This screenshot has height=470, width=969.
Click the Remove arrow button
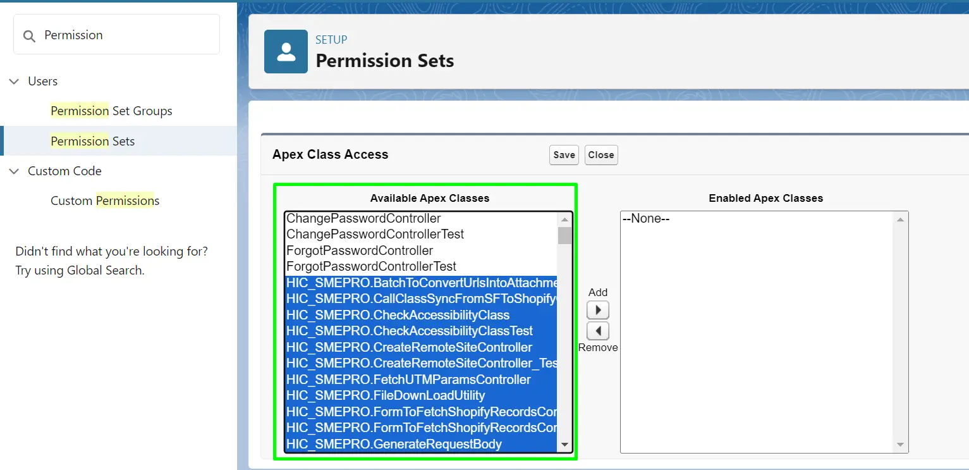tap(598, 331)
